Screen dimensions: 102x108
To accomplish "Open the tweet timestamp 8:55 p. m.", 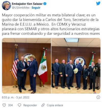I will [8, 97].
